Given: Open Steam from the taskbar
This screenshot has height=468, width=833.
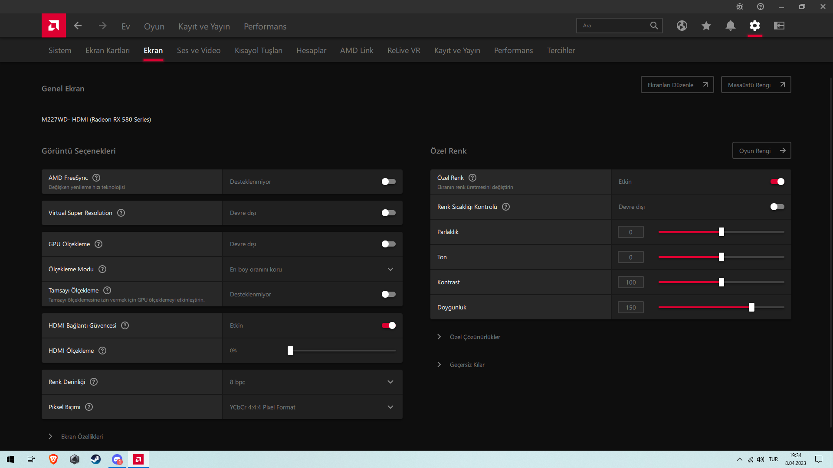Looking at the screenshot, I should coord(96,459).
